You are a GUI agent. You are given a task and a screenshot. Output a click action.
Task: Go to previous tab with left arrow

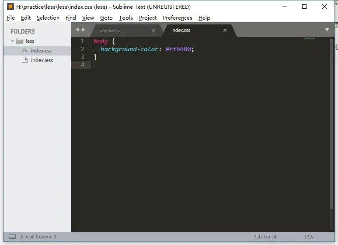(x=77, y=30)
